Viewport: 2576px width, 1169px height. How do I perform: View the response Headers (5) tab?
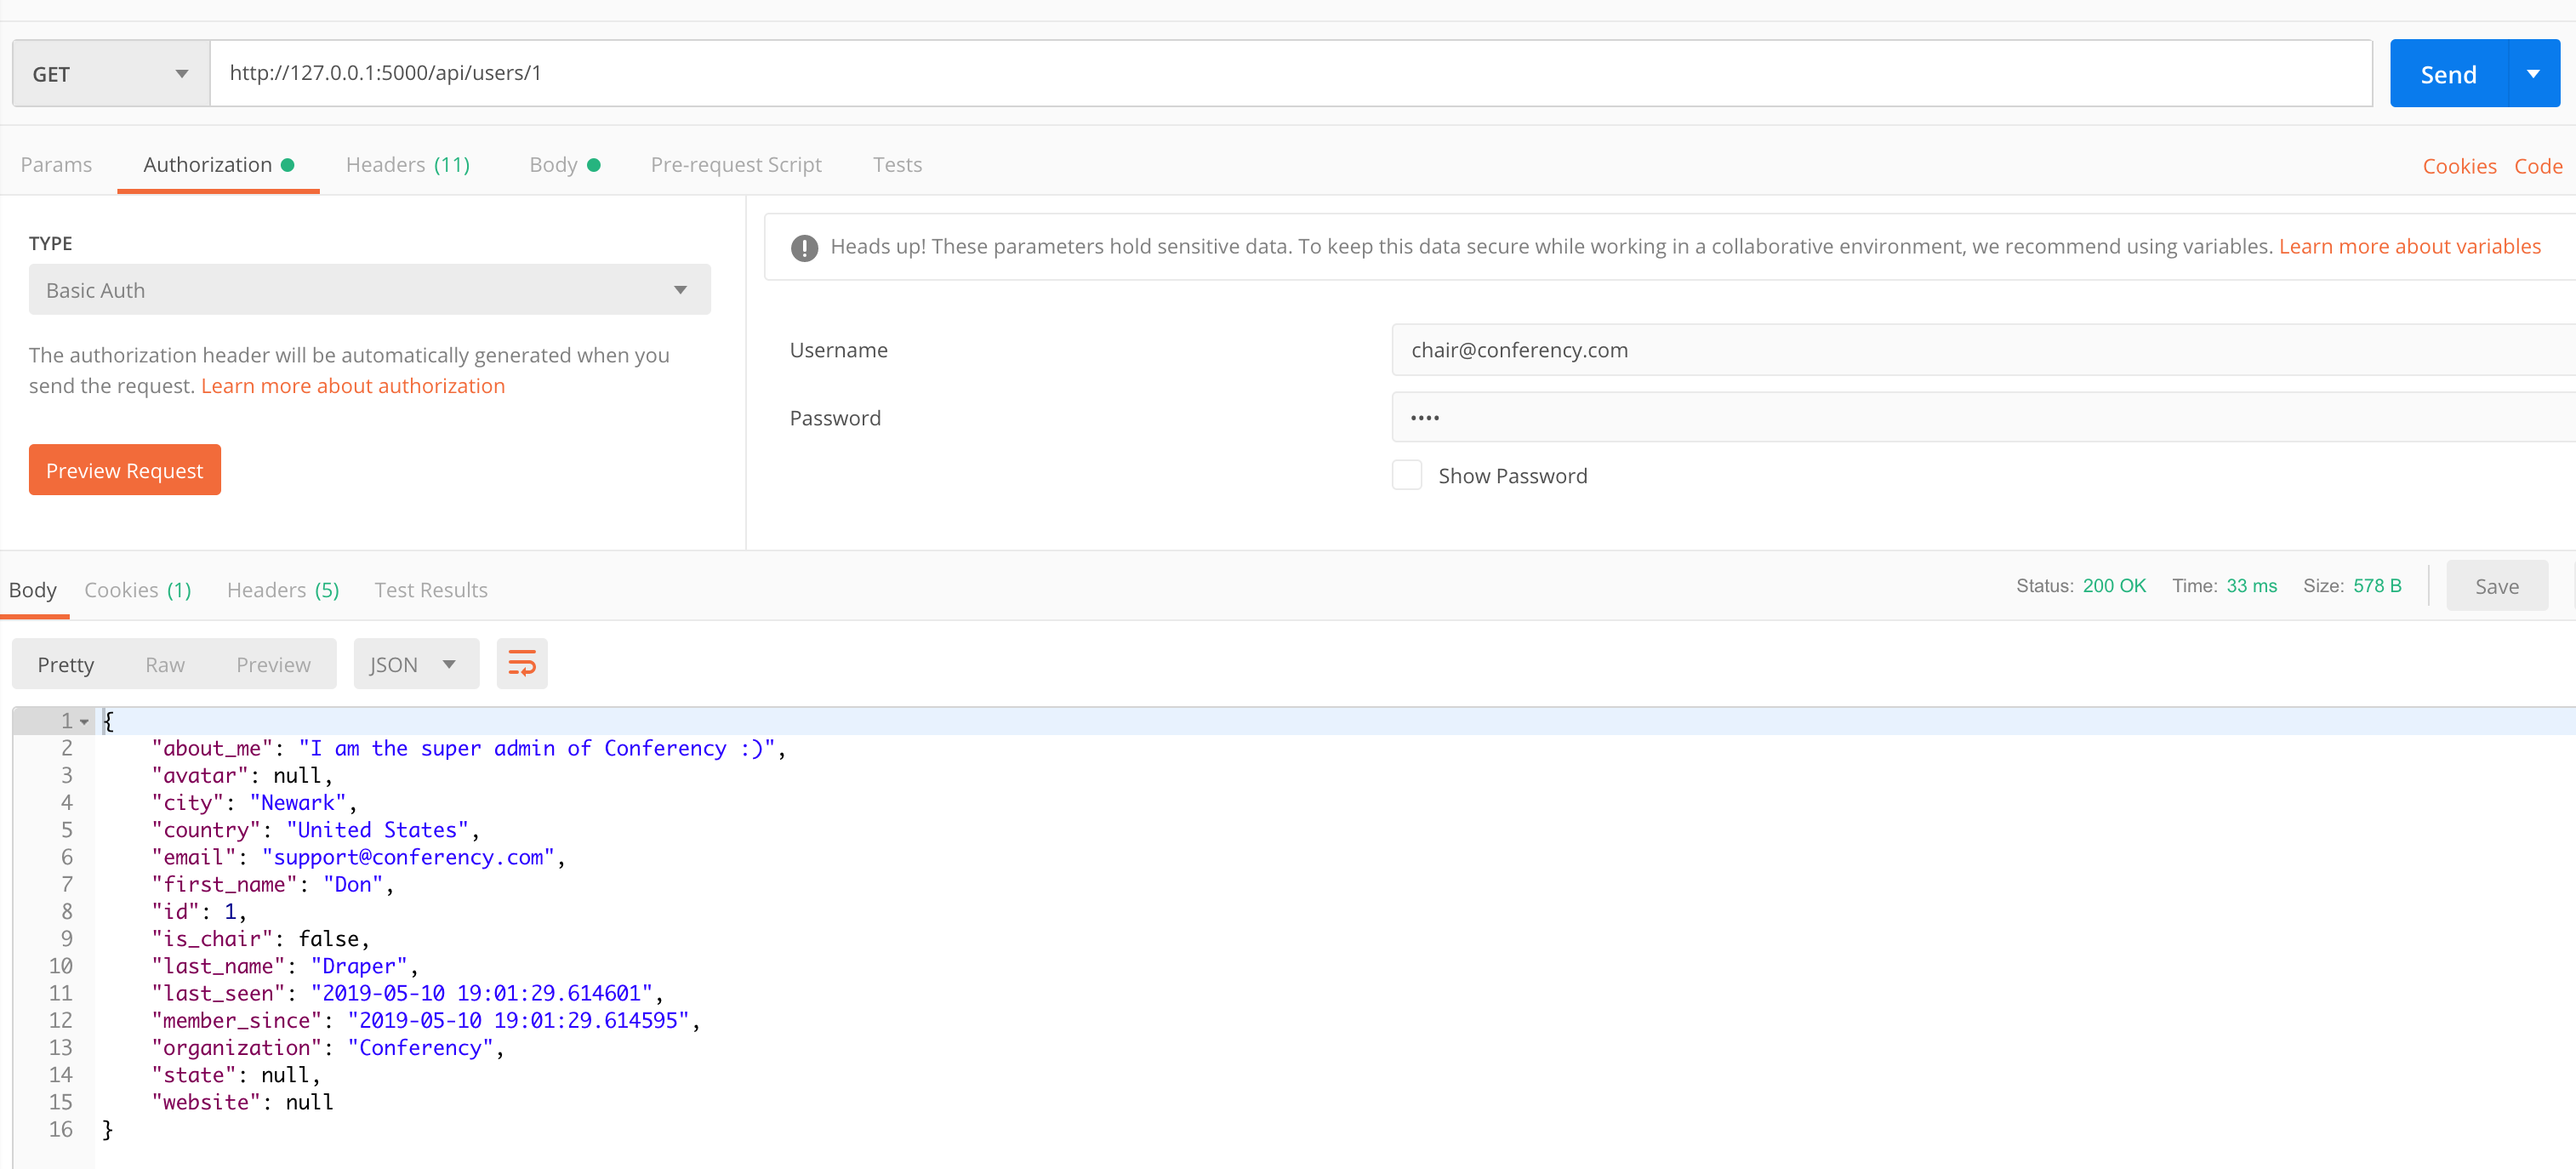pyautogui.click(x=282, y=589)
